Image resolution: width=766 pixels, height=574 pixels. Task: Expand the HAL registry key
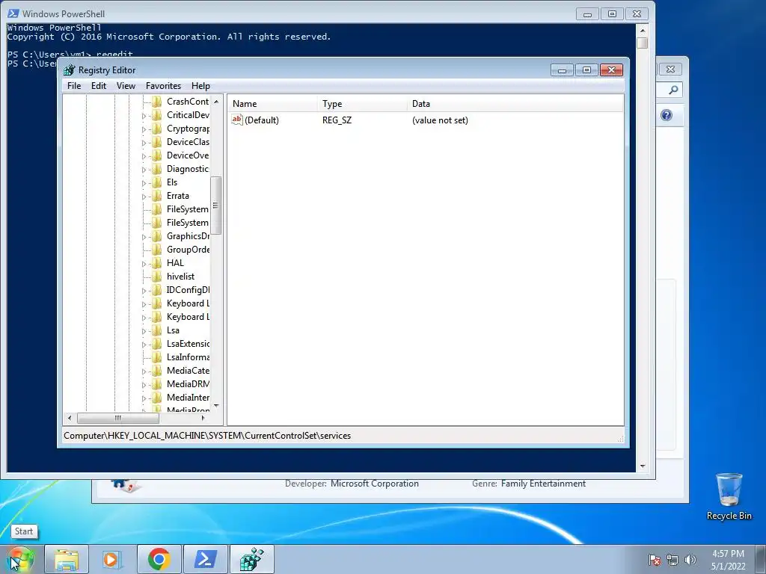coord(144,264)
